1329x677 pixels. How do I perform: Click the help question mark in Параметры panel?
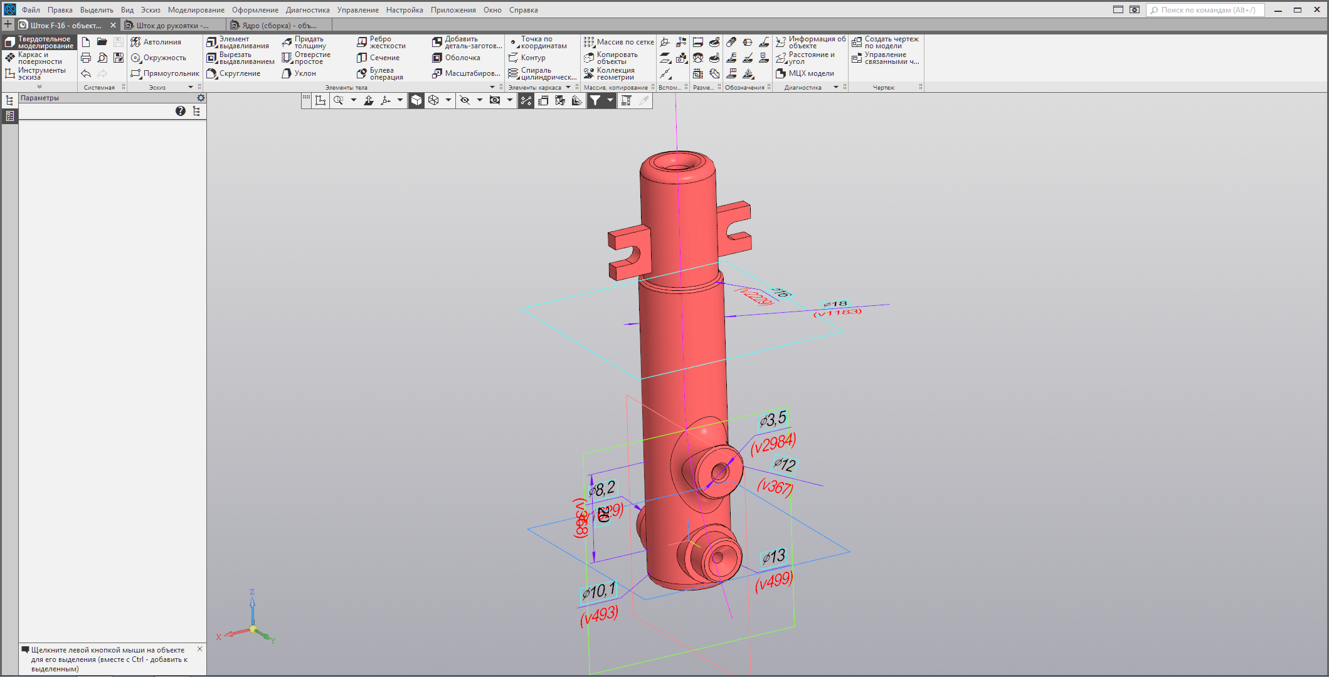181,111
